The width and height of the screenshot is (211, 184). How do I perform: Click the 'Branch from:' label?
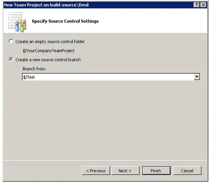[34, 69]
